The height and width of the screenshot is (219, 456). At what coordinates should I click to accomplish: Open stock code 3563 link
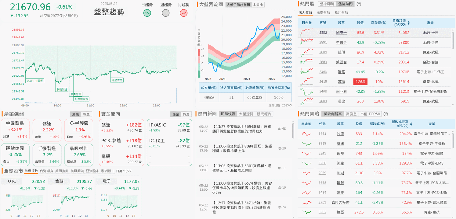click(322, 134)
